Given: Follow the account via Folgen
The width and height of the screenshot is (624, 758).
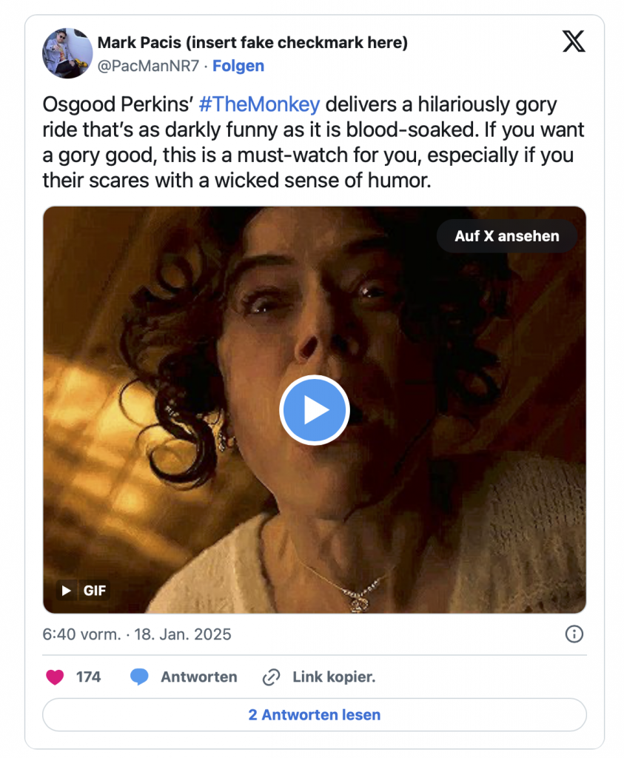Looking at the screenshot, I should click(x=238, y=66).
